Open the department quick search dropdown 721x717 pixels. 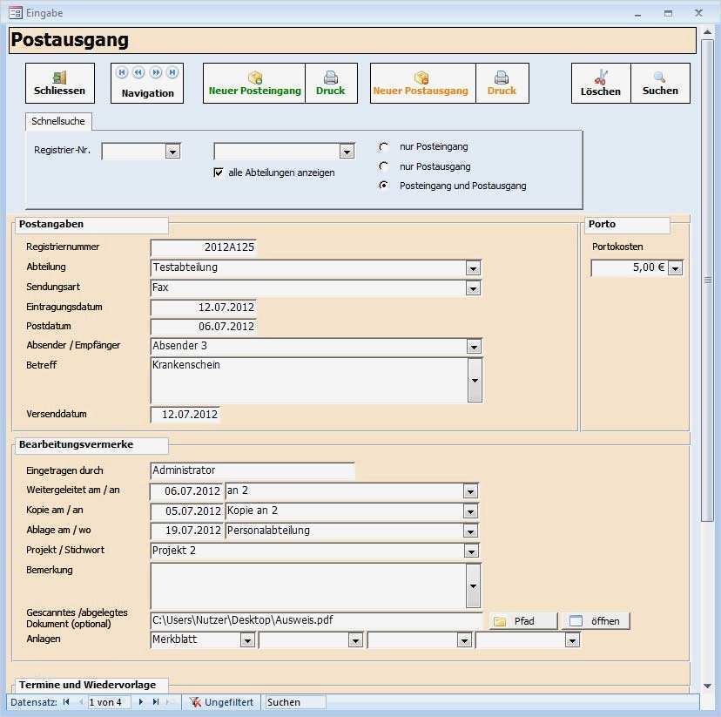pos(347,152)
